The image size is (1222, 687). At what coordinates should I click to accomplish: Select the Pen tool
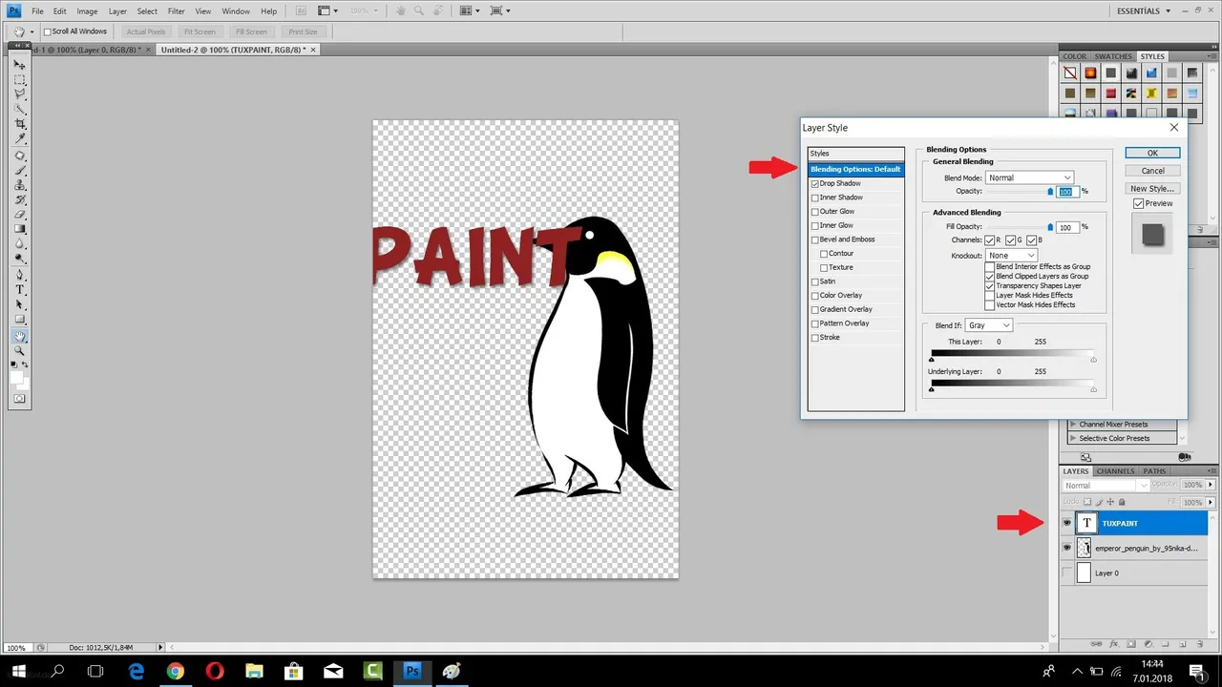(x=20, y=276)
